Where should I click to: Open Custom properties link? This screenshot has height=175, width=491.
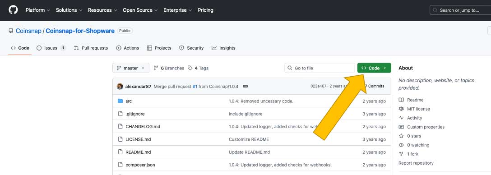coord(422,127)
